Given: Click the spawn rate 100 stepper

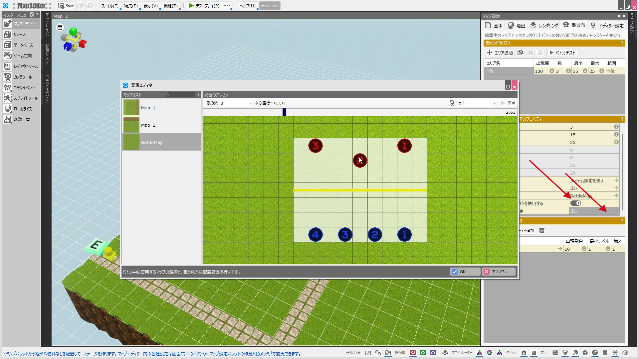Looking at the screenshot, I should (x=551, y=71).
